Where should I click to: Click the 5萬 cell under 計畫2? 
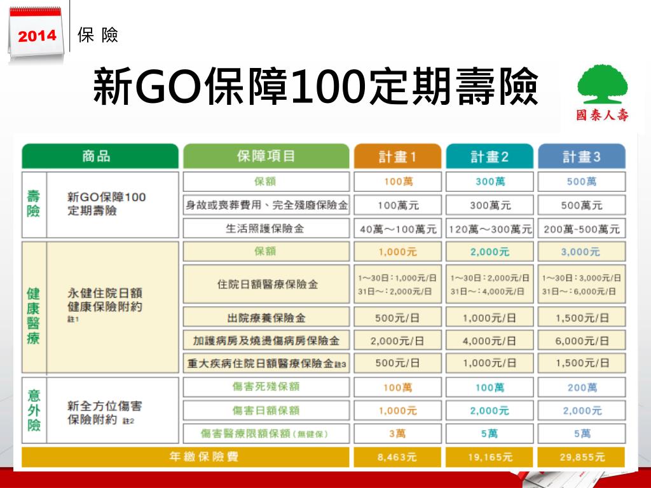[490, 433]
